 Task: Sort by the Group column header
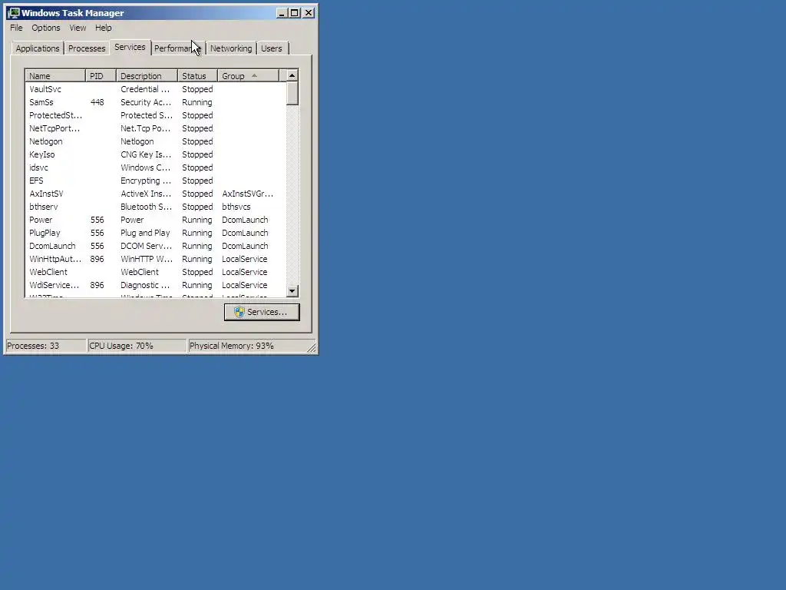click(248, 76)
